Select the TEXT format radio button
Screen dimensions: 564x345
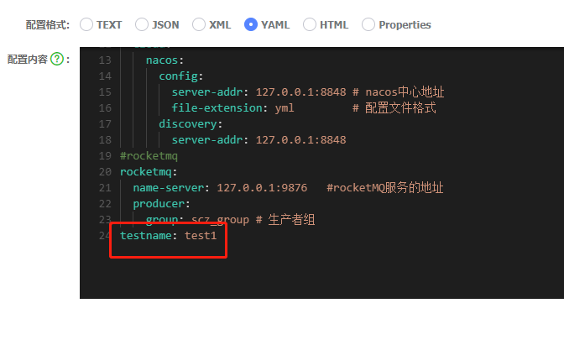tap(86, 25)
